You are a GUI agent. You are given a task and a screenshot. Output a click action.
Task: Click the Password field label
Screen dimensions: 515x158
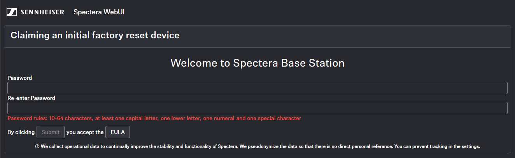20,78
